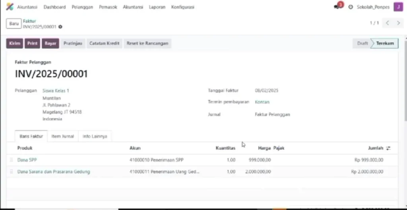Grab the drag handle of Dana SPP row
The image size is (407, 210).
[12, 160]
